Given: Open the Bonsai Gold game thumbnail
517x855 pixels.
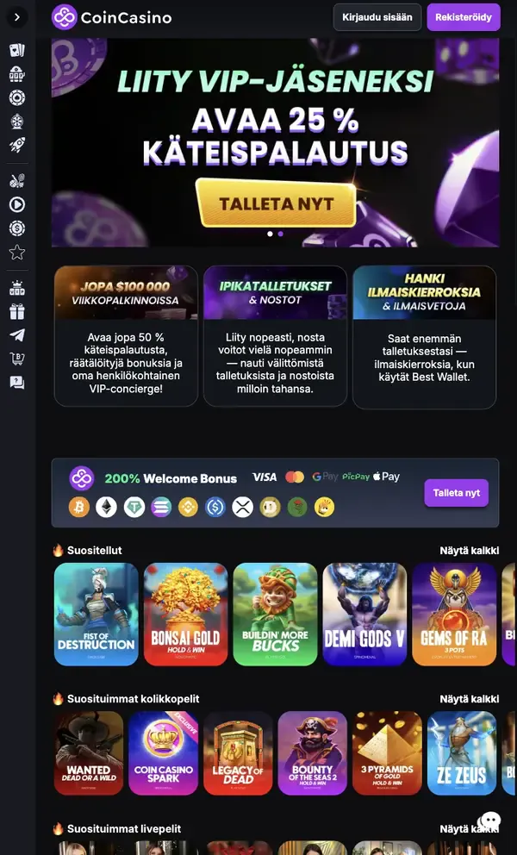Looking at the screenshot, I should point(186,614).
